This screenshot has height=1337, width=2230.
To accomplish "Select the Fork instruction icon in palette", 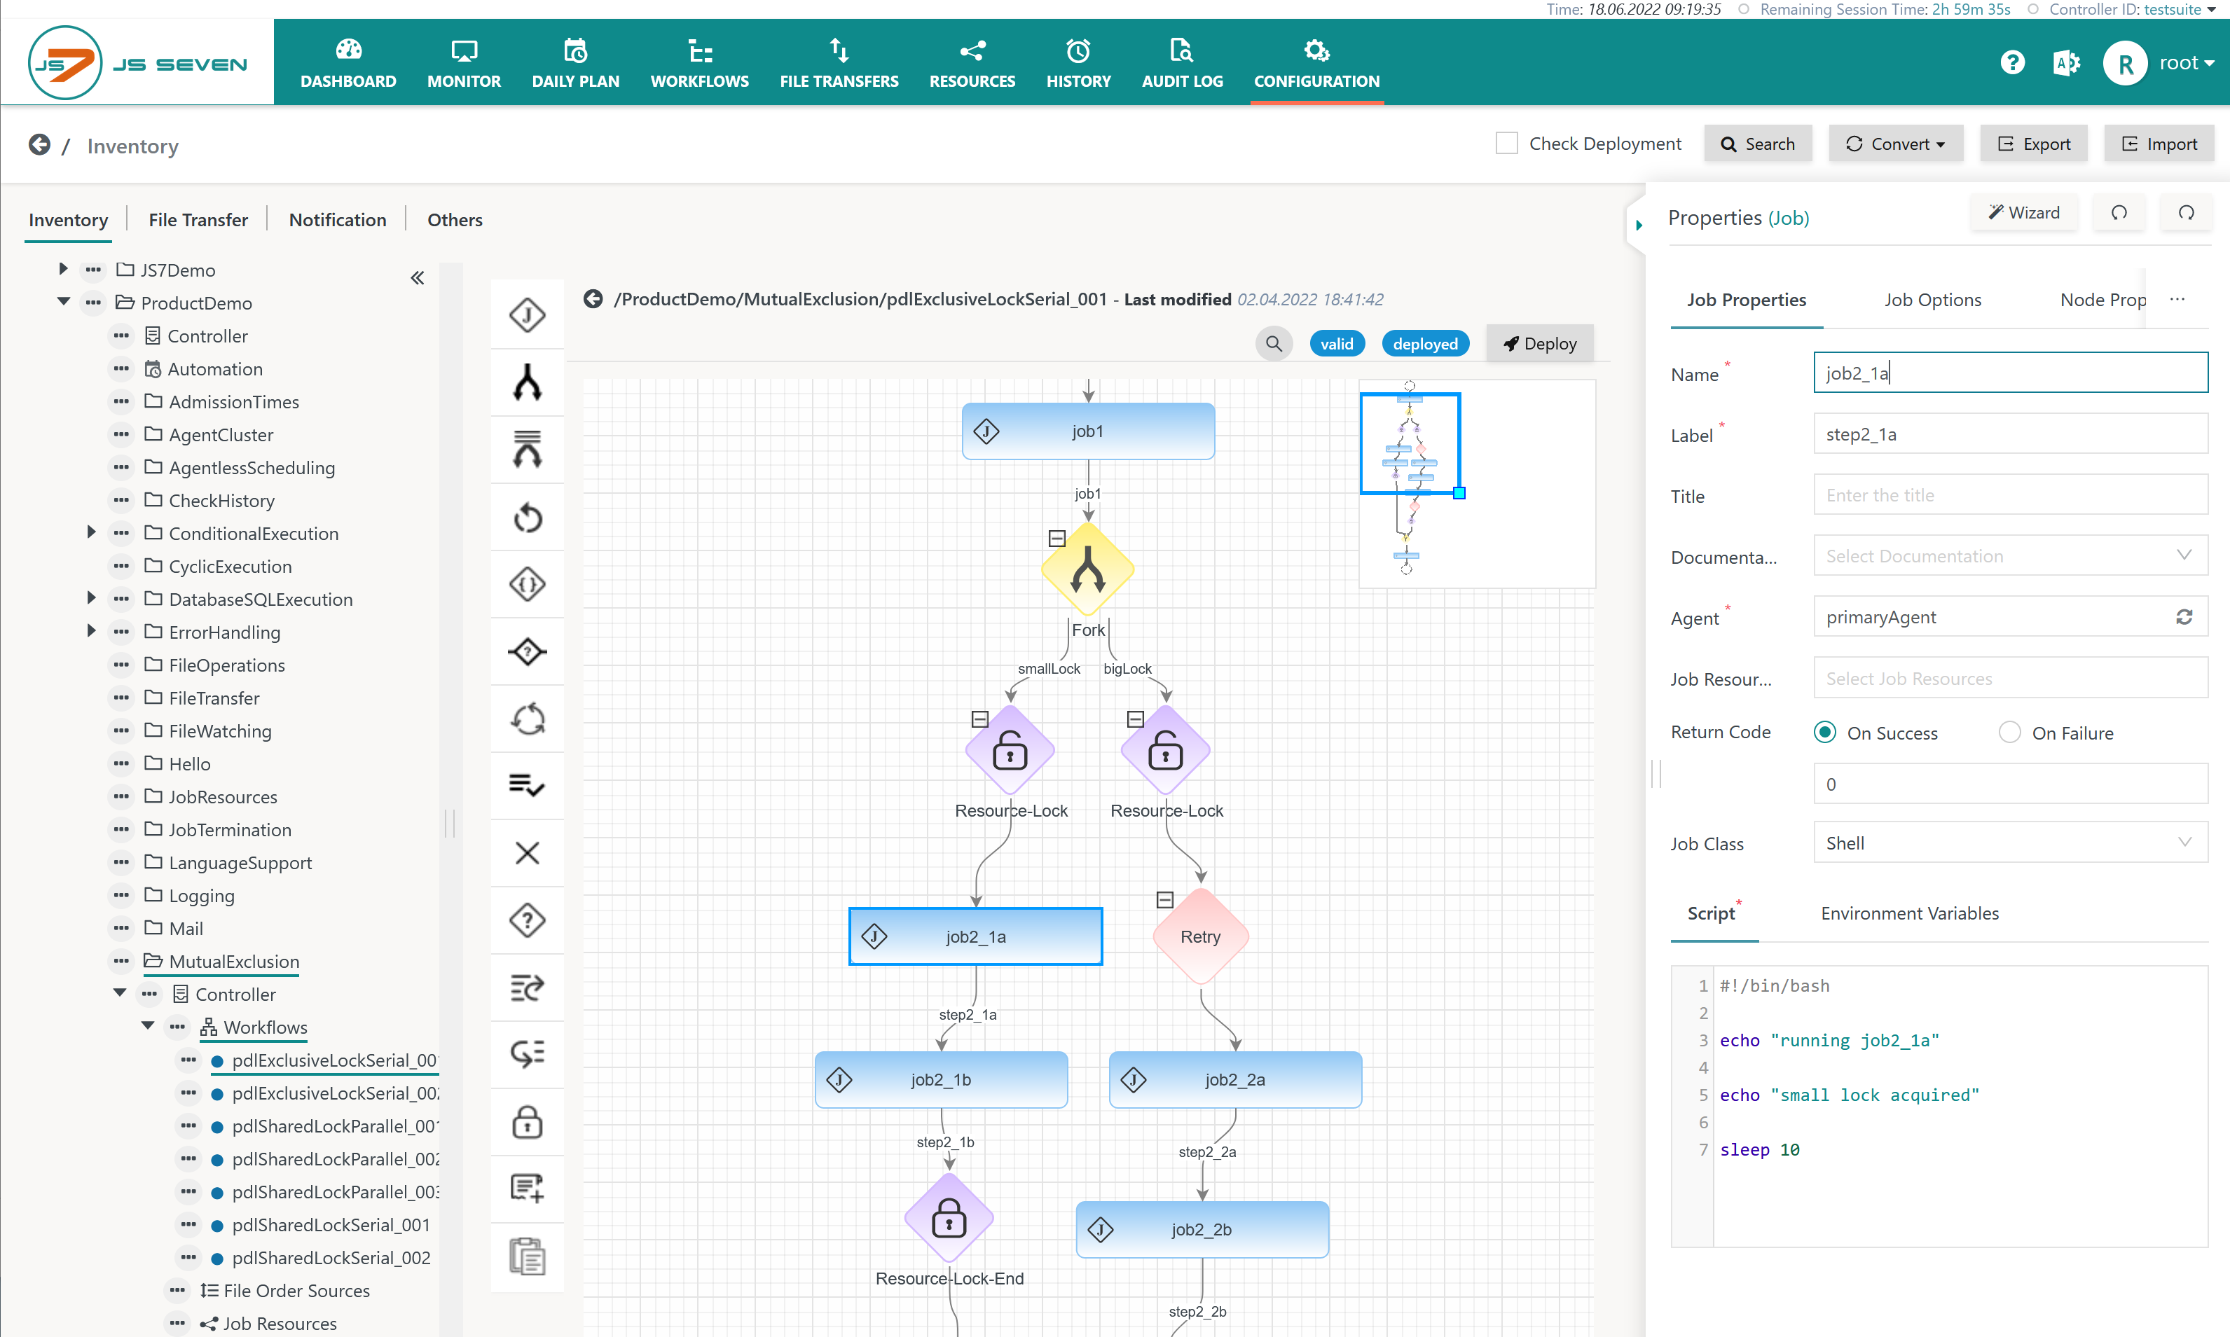I will tap(527, 382).
